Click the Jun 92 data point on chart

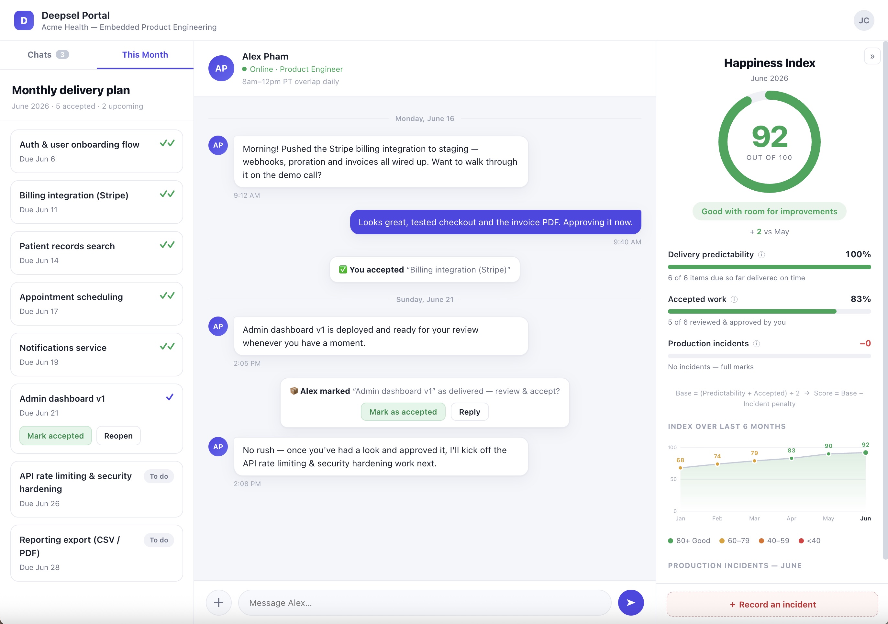[x=866, y=452]
